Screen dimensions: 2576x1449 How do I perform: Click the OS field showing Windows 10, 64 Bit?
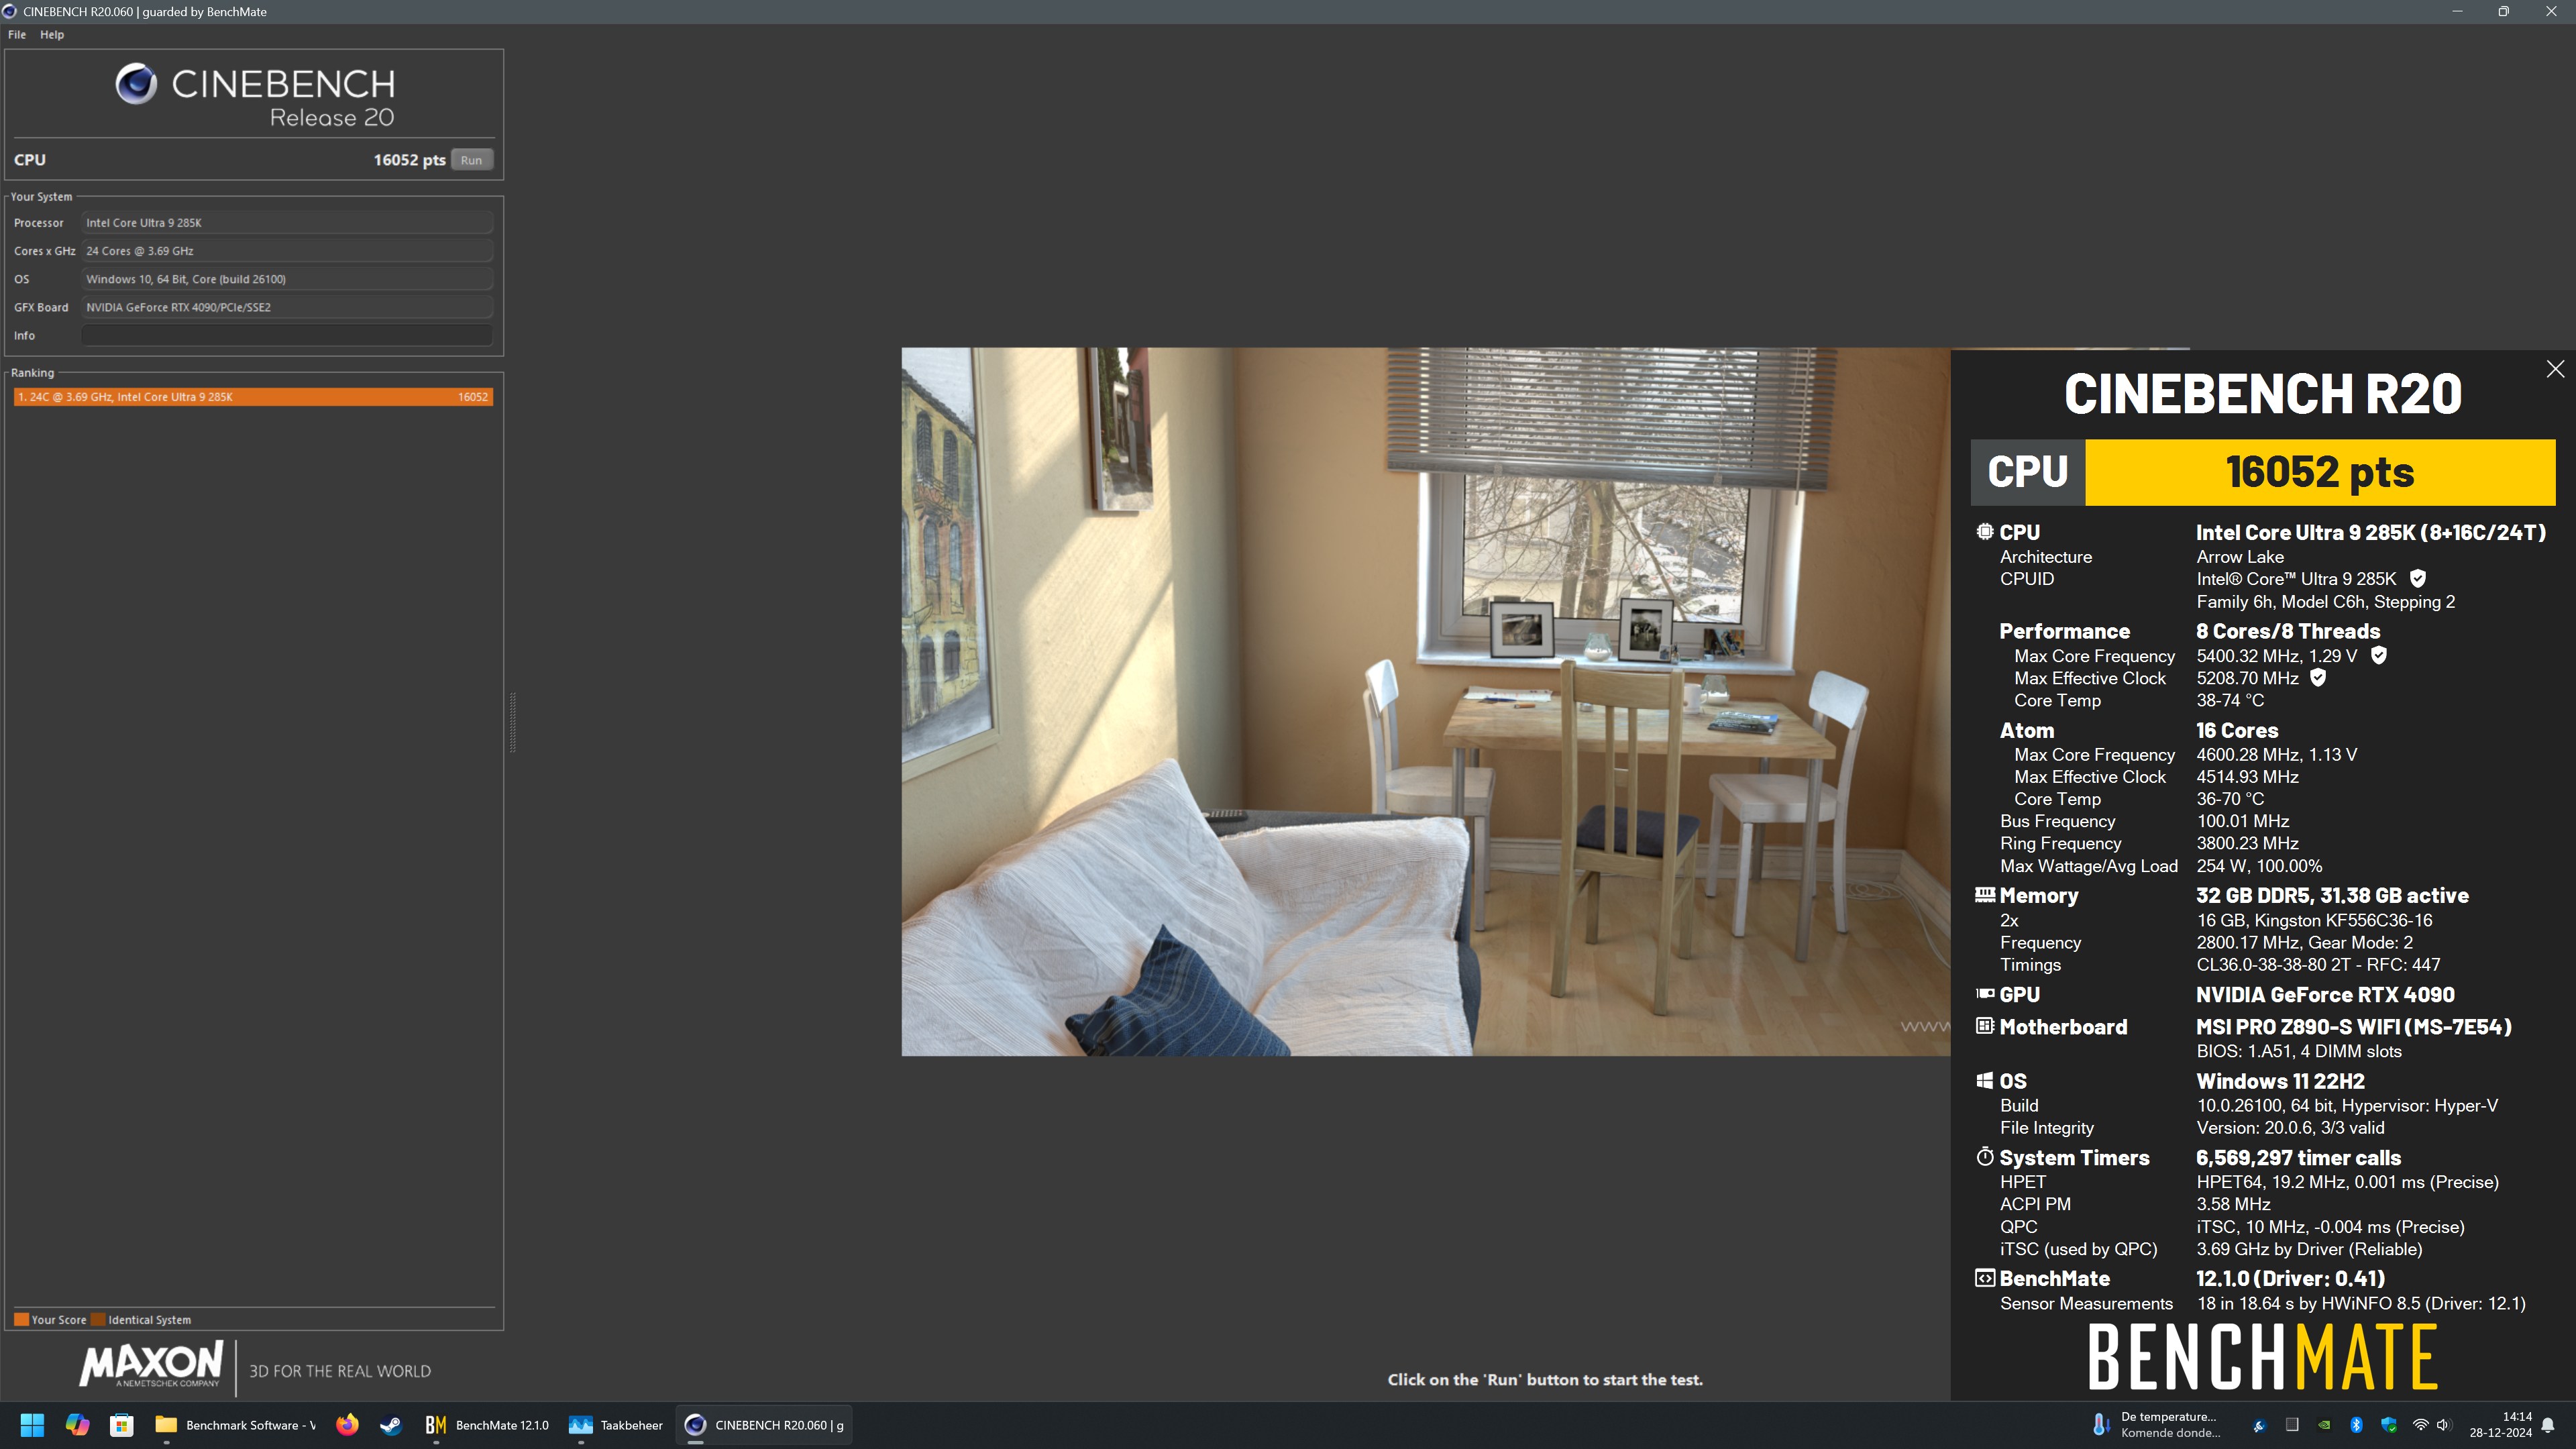(287, 279)
